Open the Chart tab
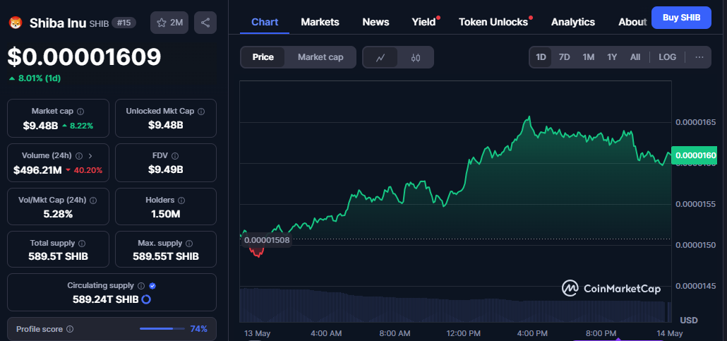The height and width of the screenshot is (341, 727). pos(265,22)
